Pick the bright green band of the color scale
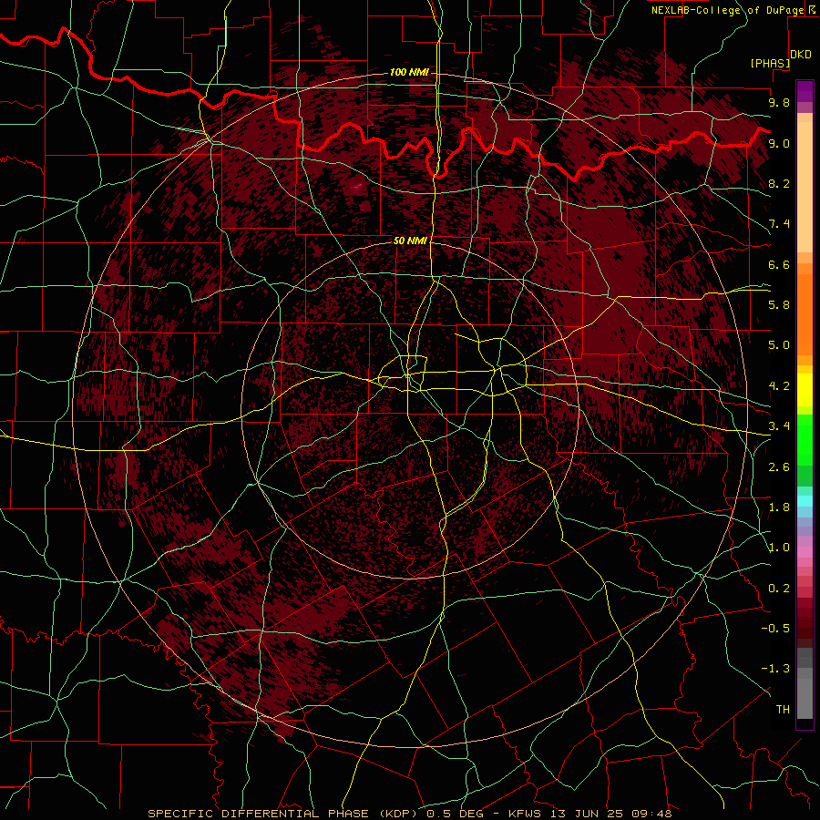820x820 pixels. (x=805, y=439)
